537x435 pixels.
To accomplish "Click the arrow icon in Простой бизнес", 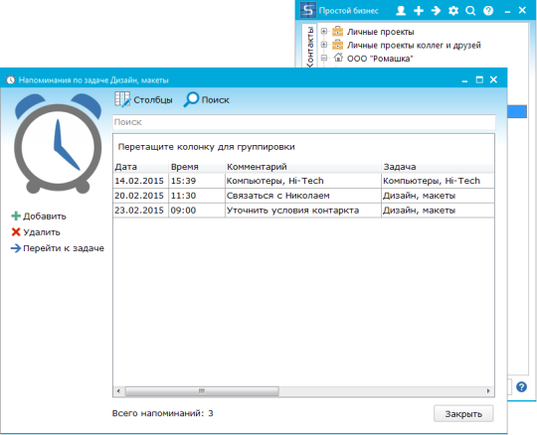I will 436,11.
